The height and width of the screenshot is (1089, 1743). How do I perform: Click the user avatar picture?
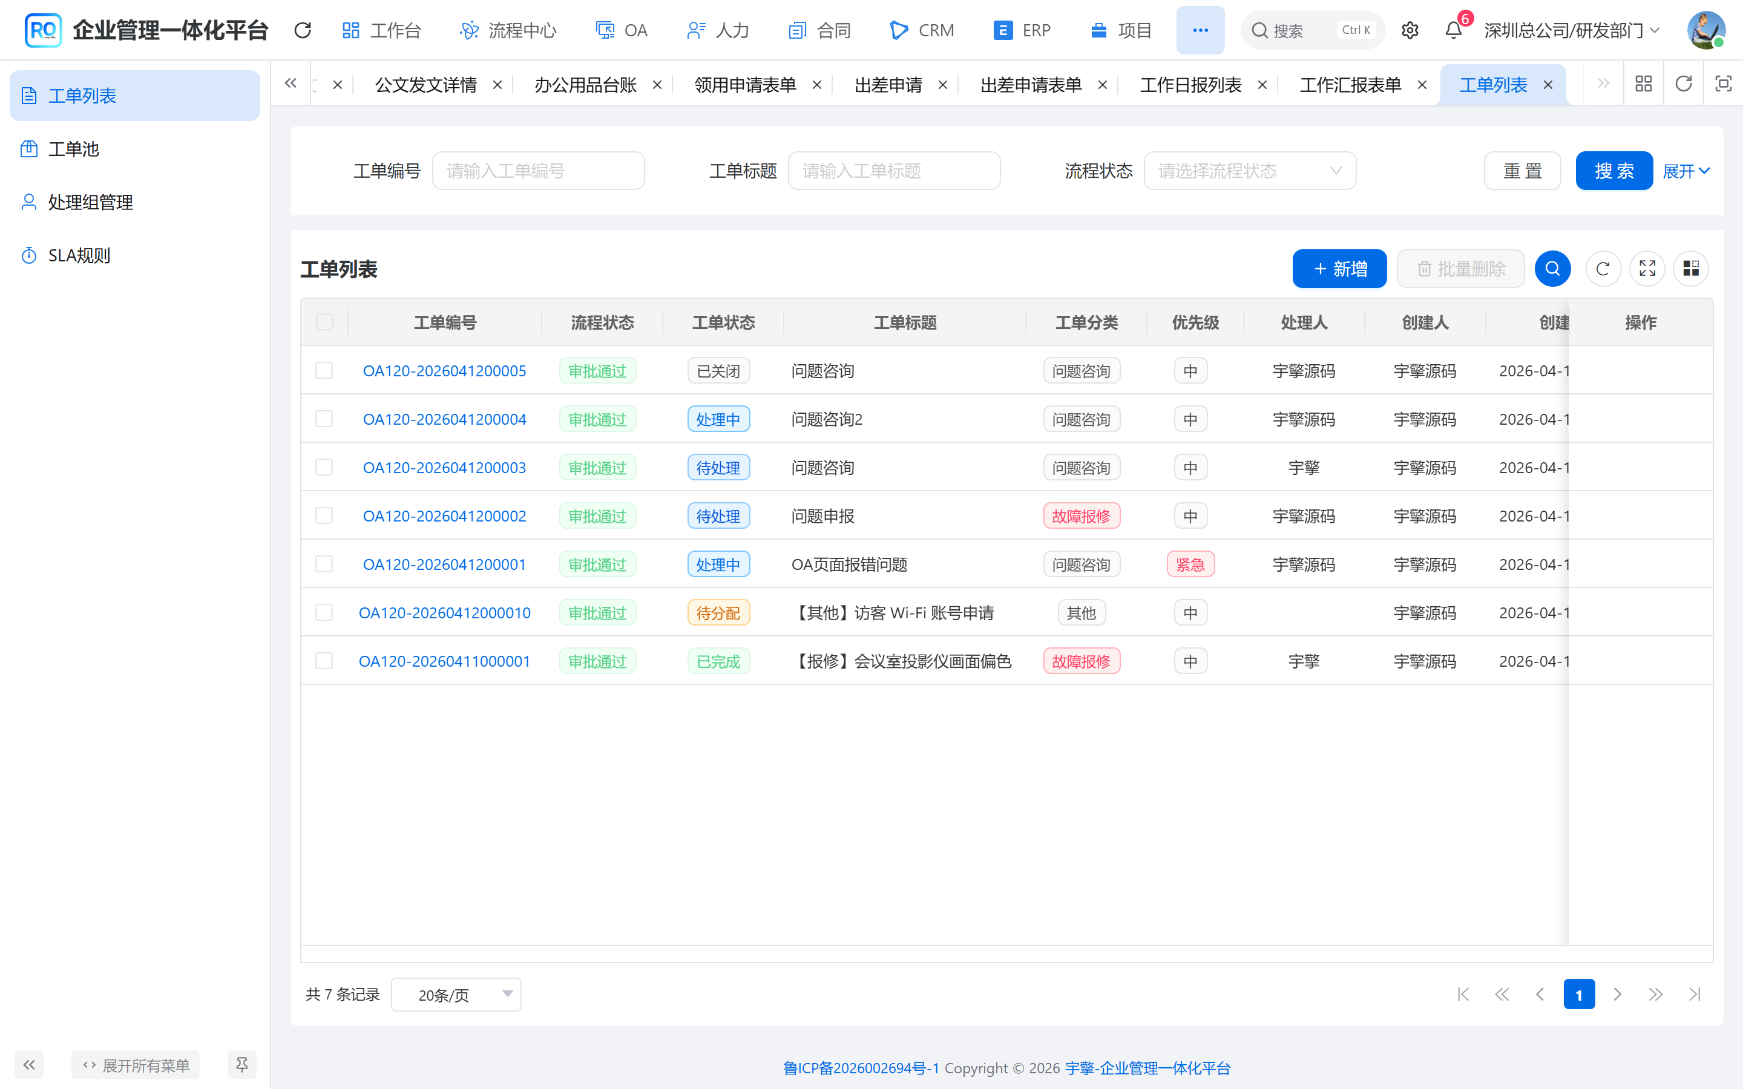pyautogui.click(x=1705, y=30)
